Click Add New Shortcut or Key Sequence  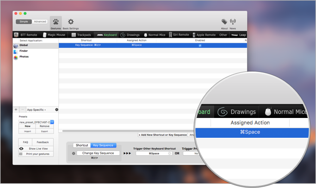(x=163, y=135)
